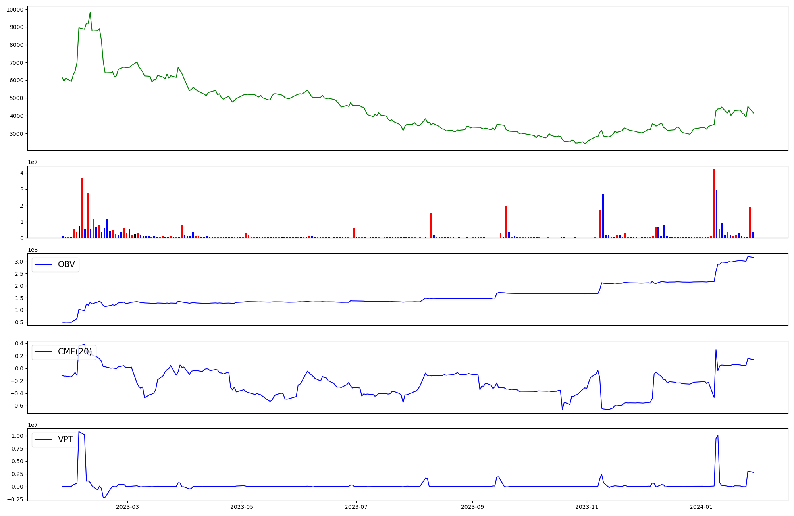
Task: Click the 10000 tick on price axis
Action: 15,9
